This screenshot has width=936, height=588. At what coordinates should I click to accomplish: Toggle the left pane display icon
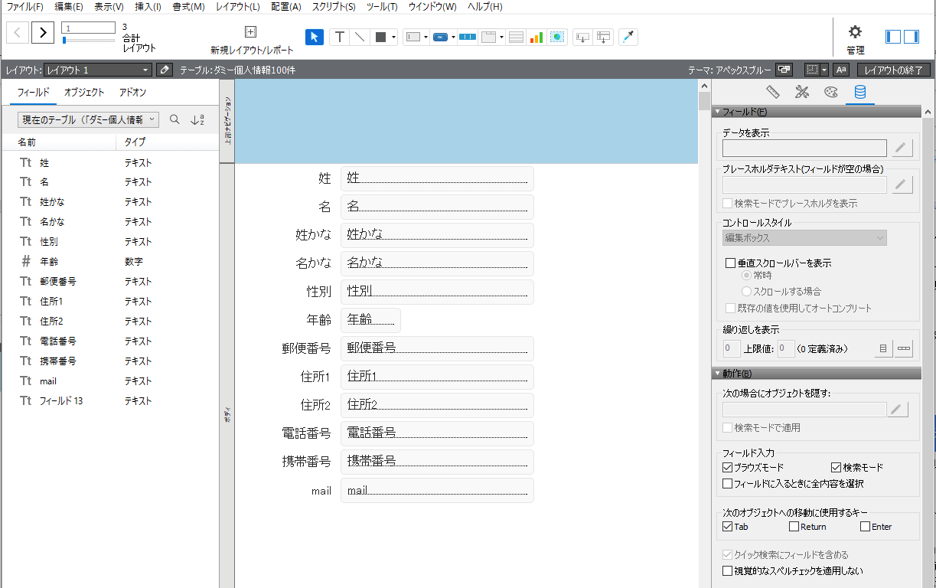[x=893, y=36]
